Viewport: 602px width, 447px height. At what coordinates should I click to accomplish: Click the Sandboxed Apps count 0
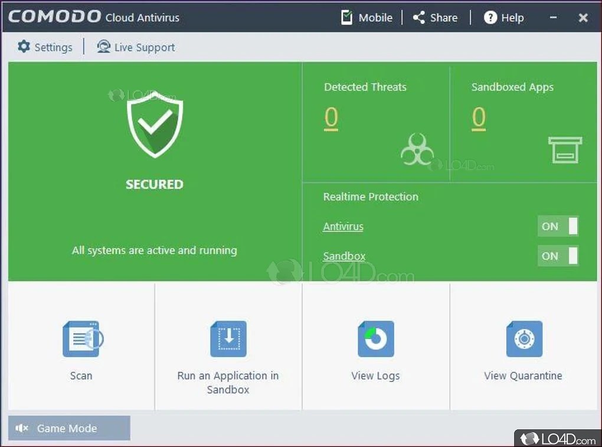[479, 118]
